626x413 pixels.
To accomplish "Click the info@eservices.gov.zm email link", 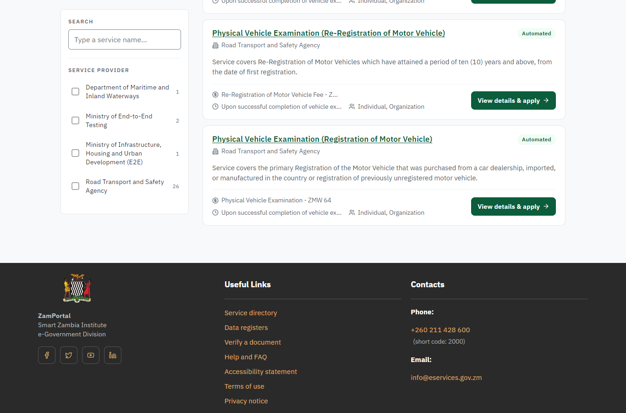I will click(446, 378).
